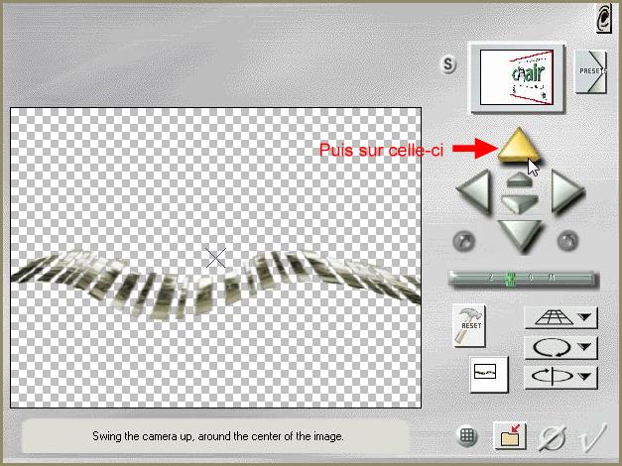This screenshot has height=466, width=622.
Task: Toggle the round S button
Action: (x=449, y=65)
